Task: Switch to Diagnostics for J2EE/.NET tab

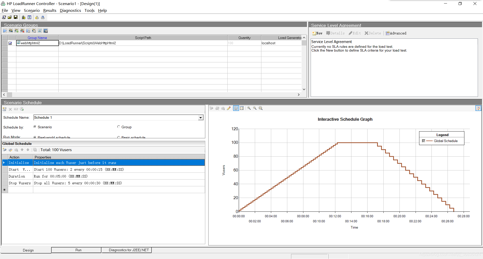Action: [127, 250]
